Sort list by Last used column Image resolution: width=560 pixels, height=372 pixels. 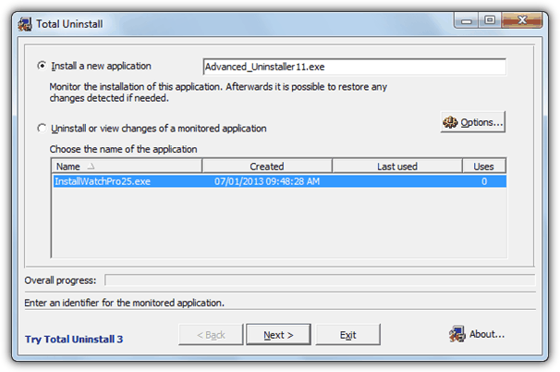396,167
